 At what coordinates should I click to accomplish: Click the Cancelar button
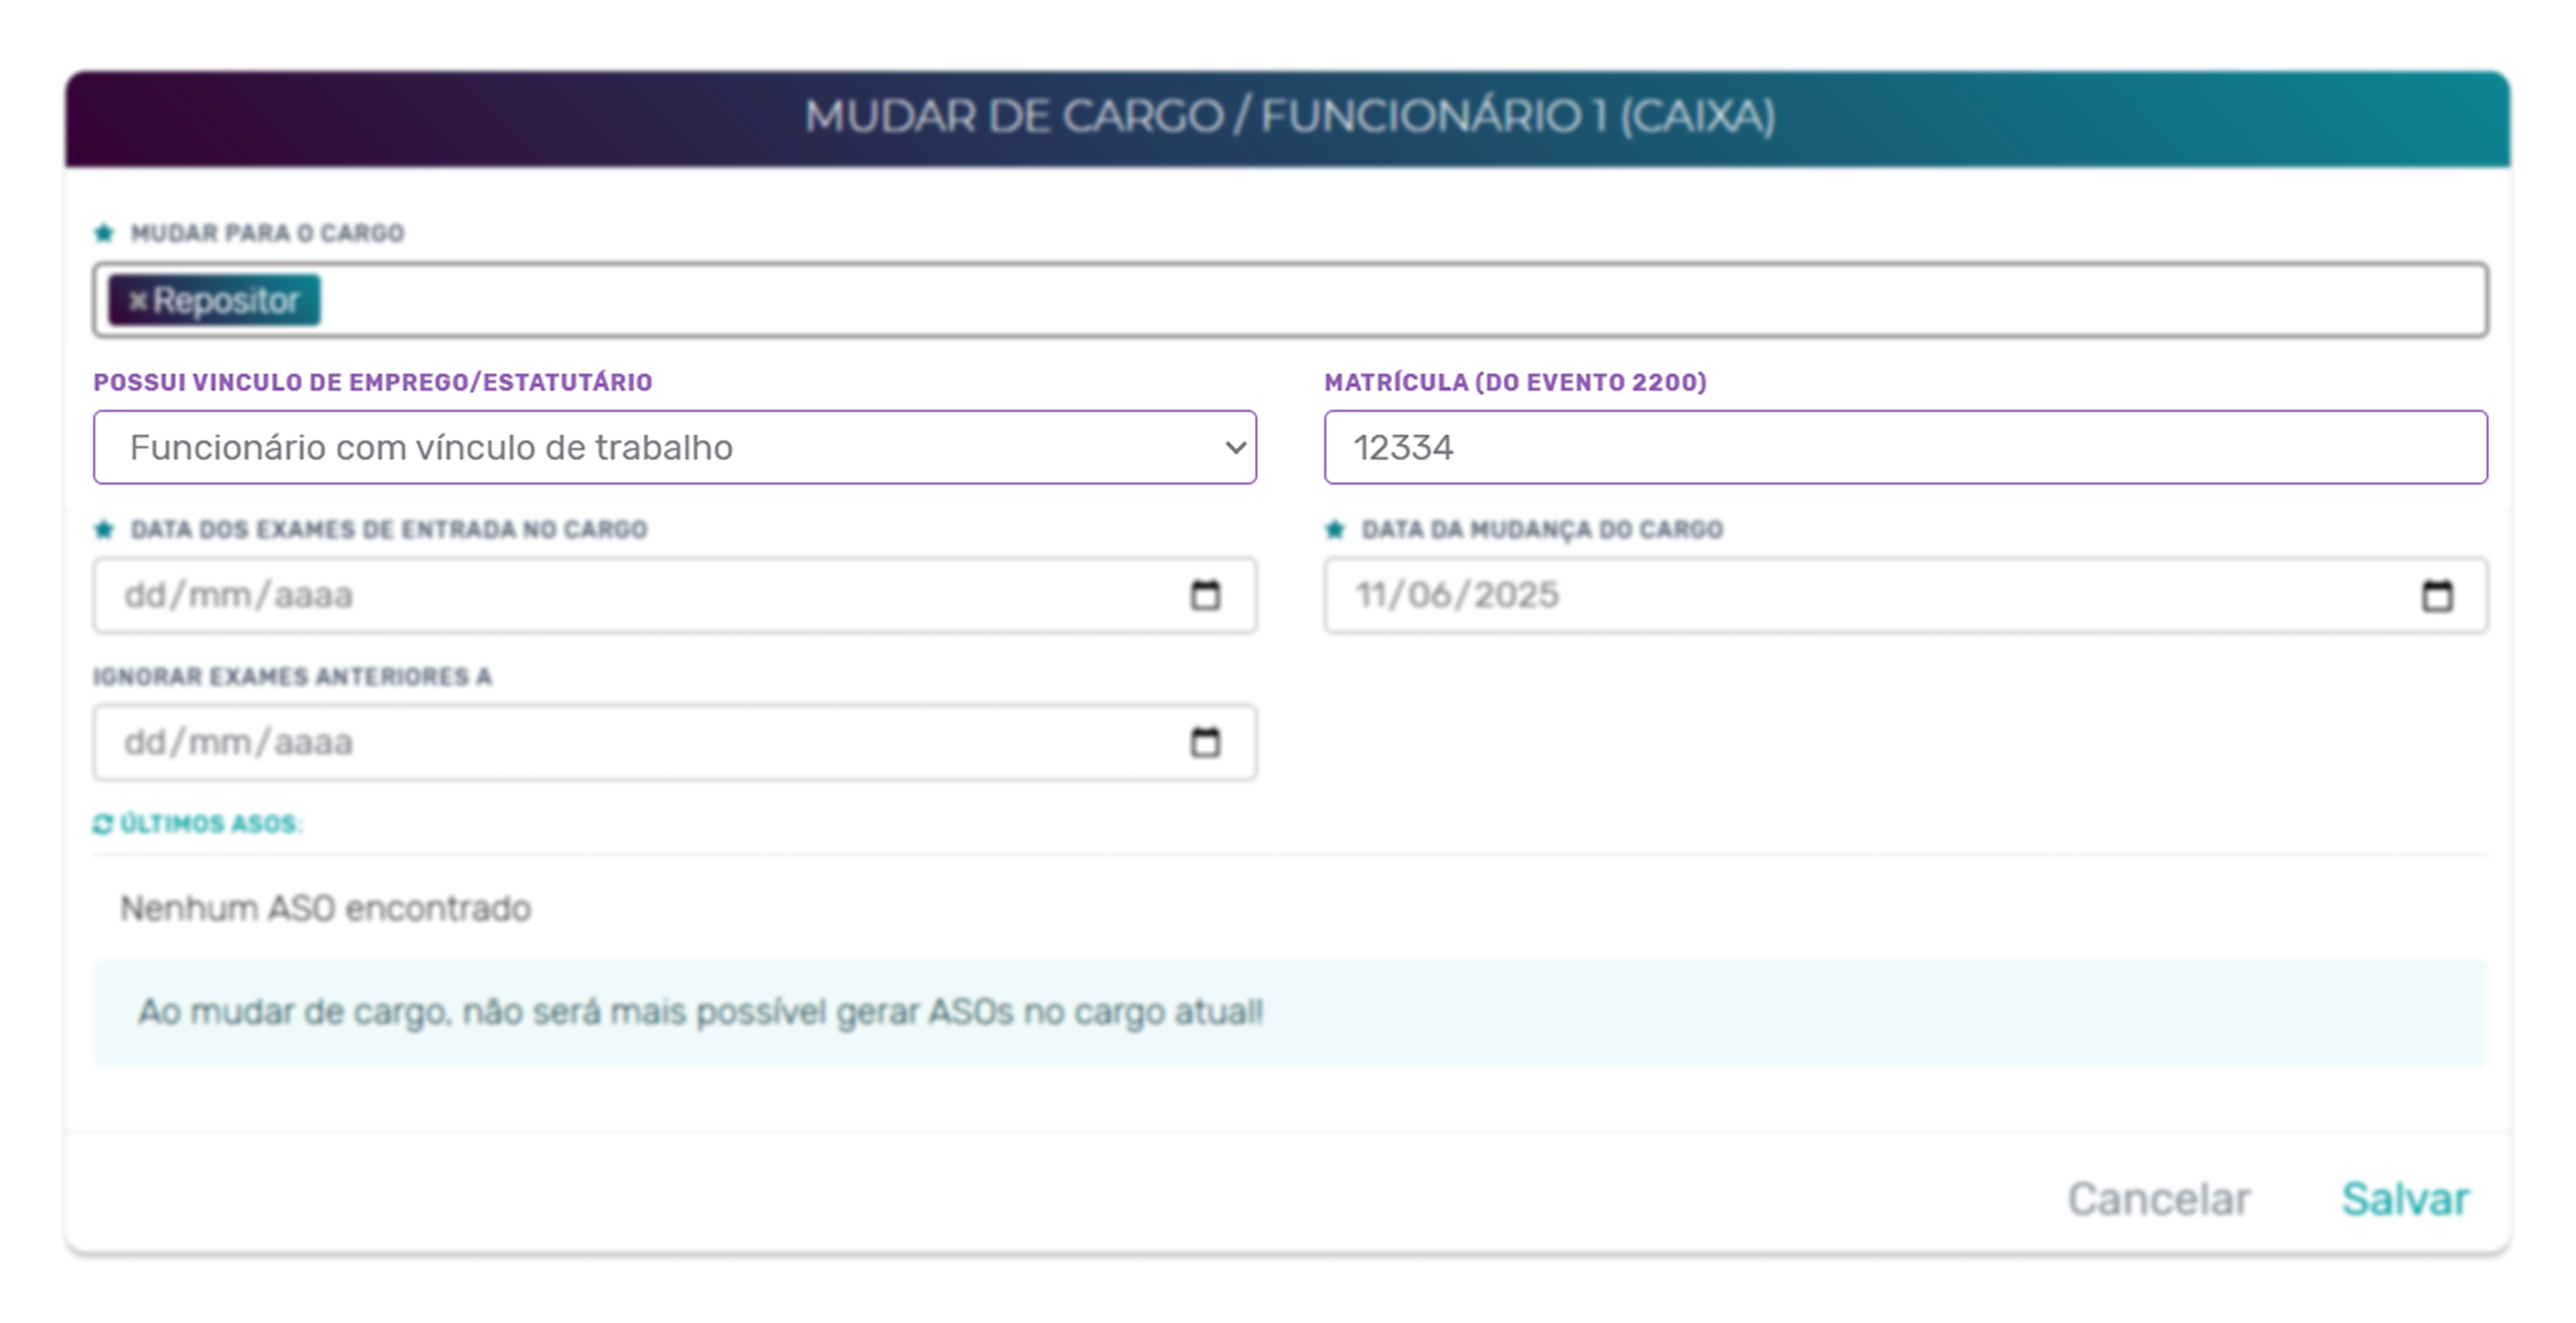coord(2159,1199)
